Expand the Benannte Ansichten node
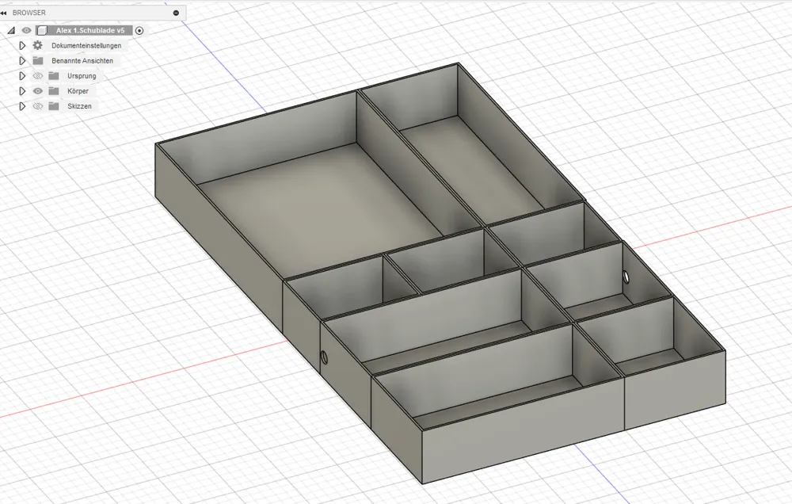792x504 pixels. (x=21, y=61)
